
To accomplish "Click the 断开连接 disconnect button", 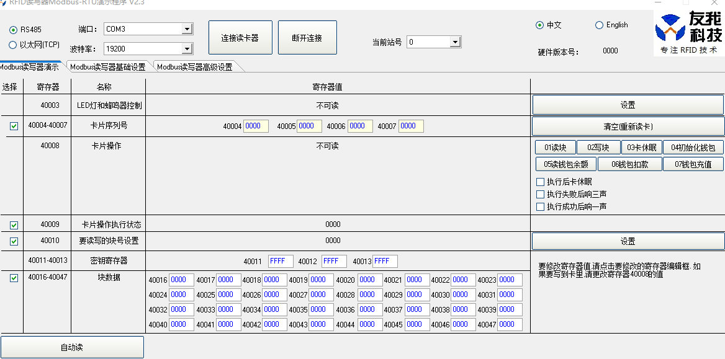I will tap(307, 37).
